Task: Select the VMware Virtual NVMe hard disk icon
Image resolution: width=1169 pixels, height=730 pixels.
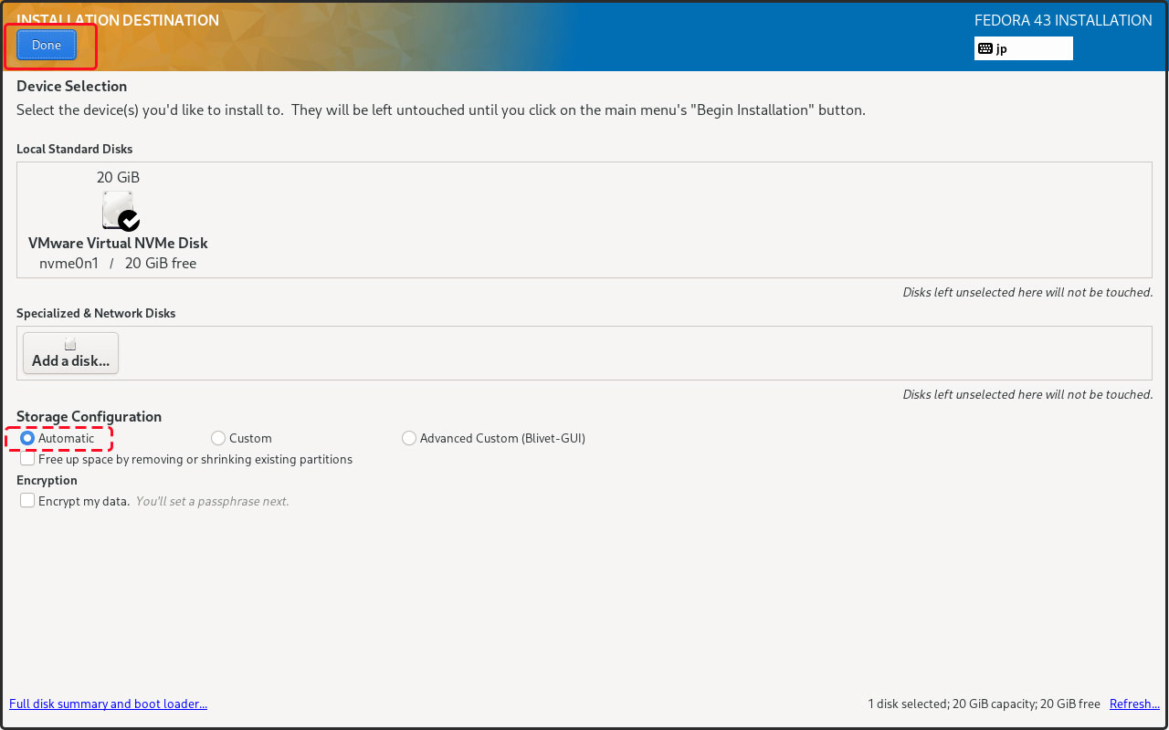Action: pyautogui.click(x=117, y=209)
